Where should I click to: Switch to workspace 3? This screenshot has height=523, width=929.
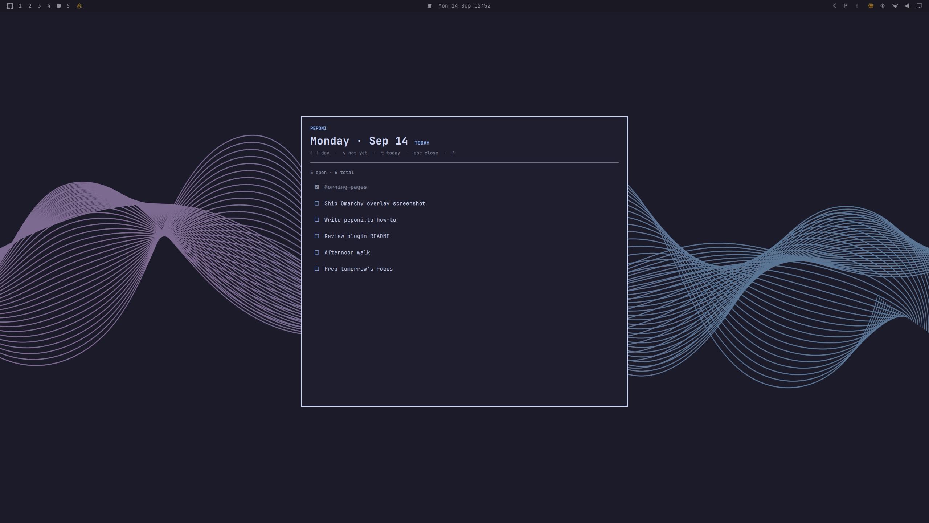[39, 6]
